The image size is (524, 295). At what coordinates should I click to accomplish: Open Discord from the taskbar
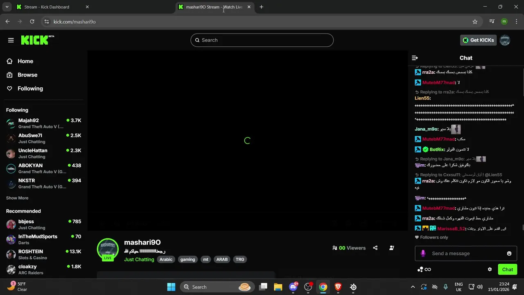click(293, 287)
